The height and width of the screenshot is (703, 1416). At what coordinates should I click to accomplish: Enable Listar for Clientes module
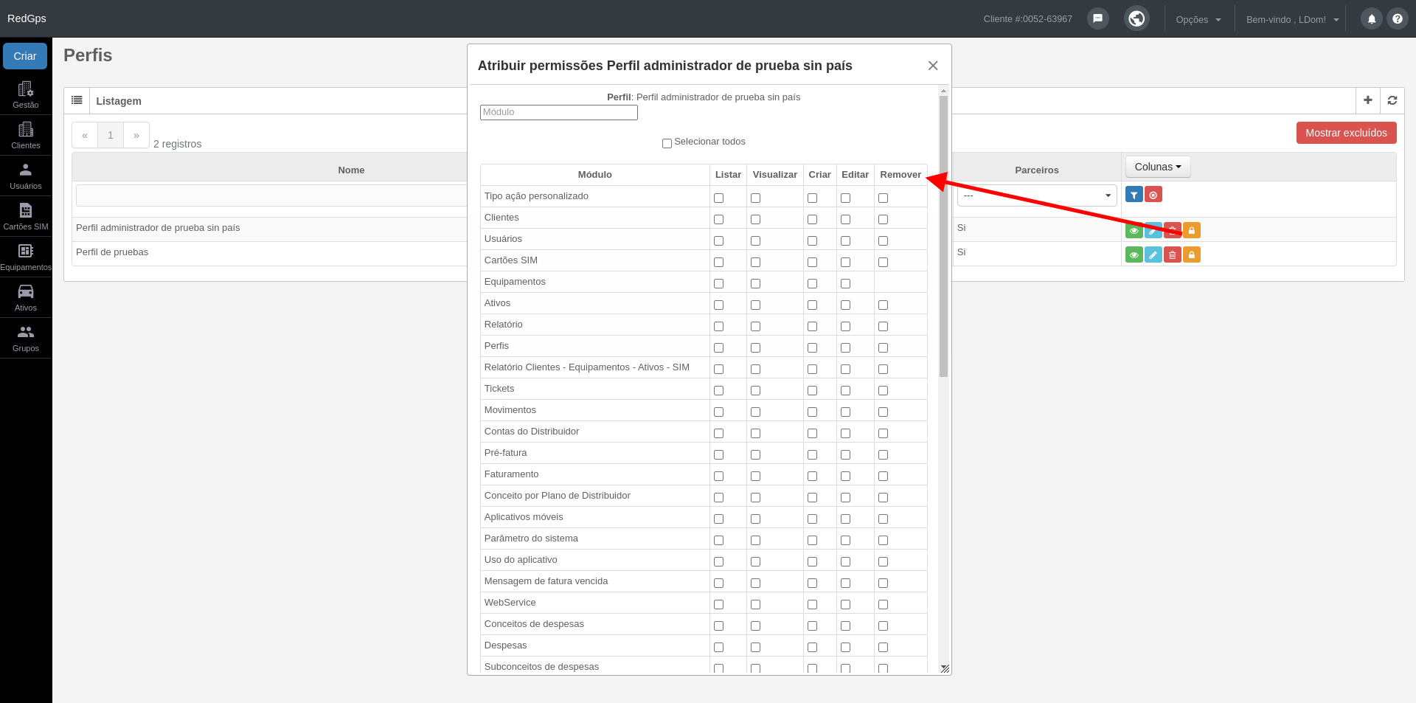718,219
